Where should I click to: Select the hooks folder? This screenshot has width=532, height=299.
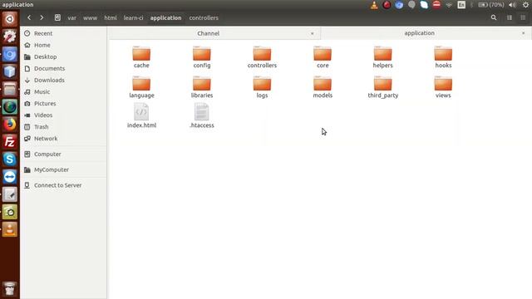click(x=443, y=57)
